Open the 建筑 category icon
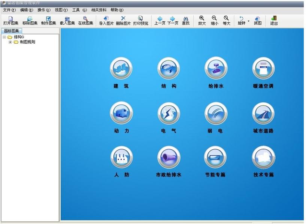306x224 pixels. click(121, 69)
